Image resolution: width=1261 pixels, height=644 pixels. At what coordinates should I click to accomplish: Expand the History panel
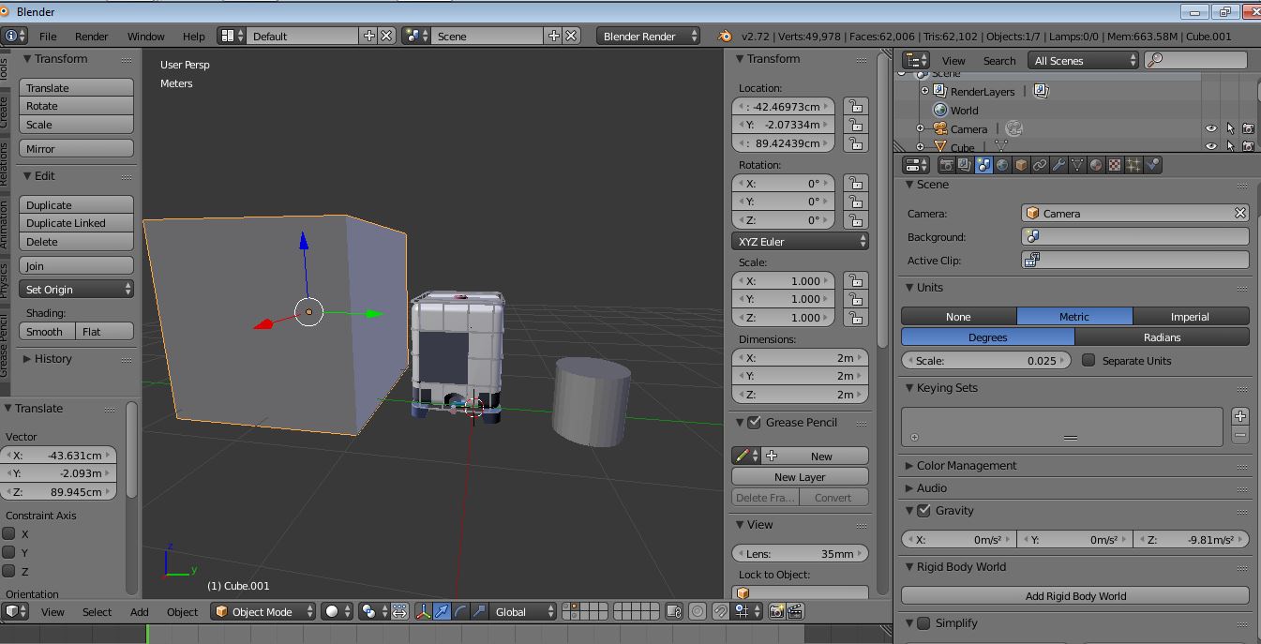(53, 359)
